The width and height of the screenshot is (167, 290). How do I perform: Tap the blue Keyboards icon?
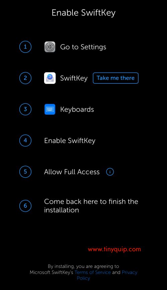pyautogui.click(x=50, y=109)
